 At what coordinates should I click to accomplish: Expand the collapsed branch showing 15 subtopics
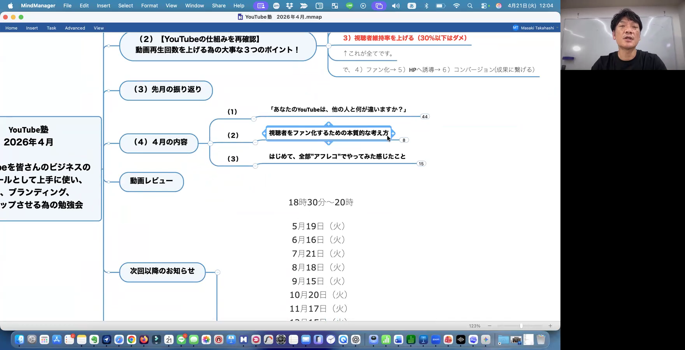click(421, 164)
